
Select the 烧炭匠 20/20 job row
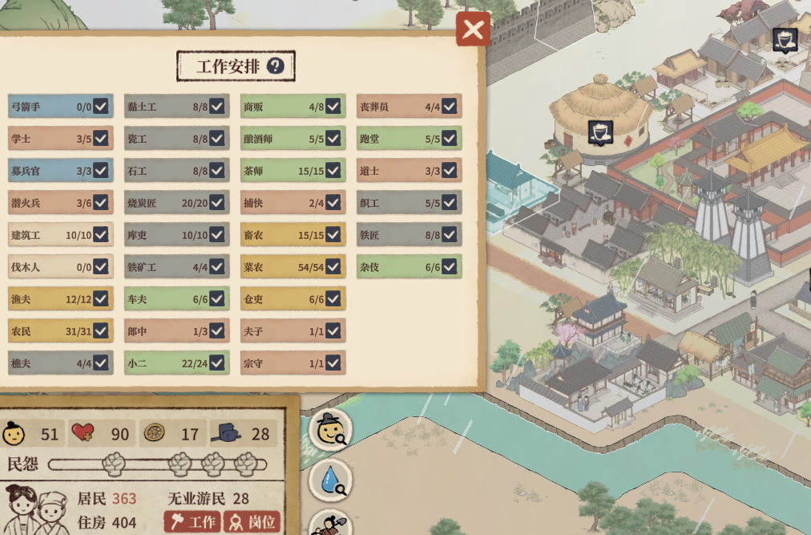click(x=177, y=202)
